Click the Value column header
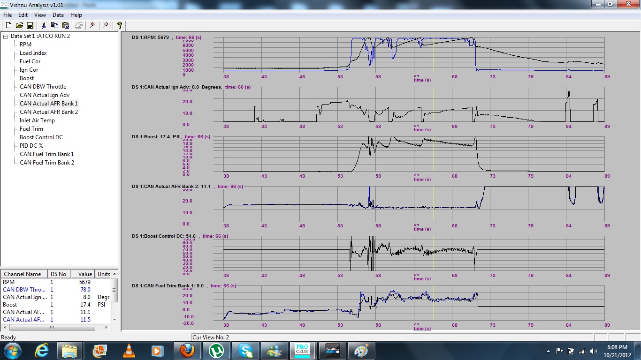 85,274
